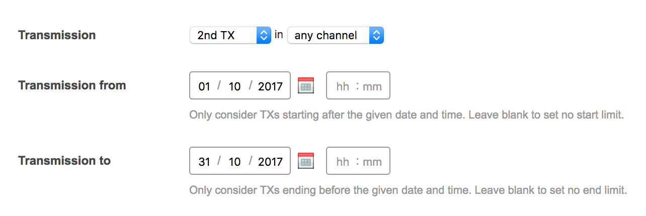Expand the any channel dropdown

tap(335, 35)
